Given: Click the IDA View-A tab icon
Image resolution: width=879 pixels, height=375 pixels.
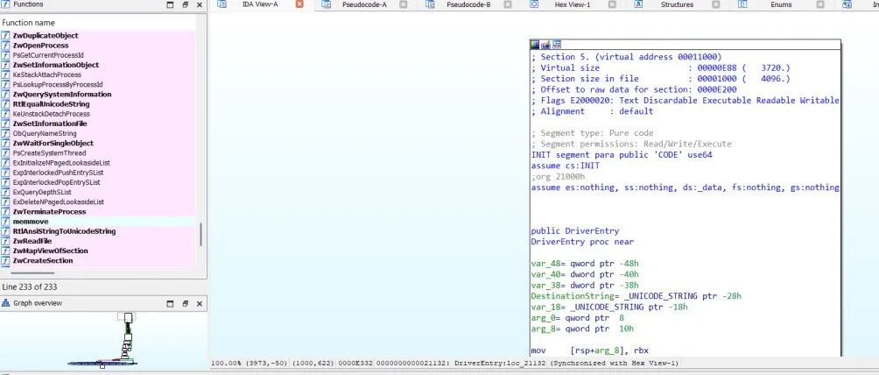Looking at the screenshot, I should click(222, 4).
